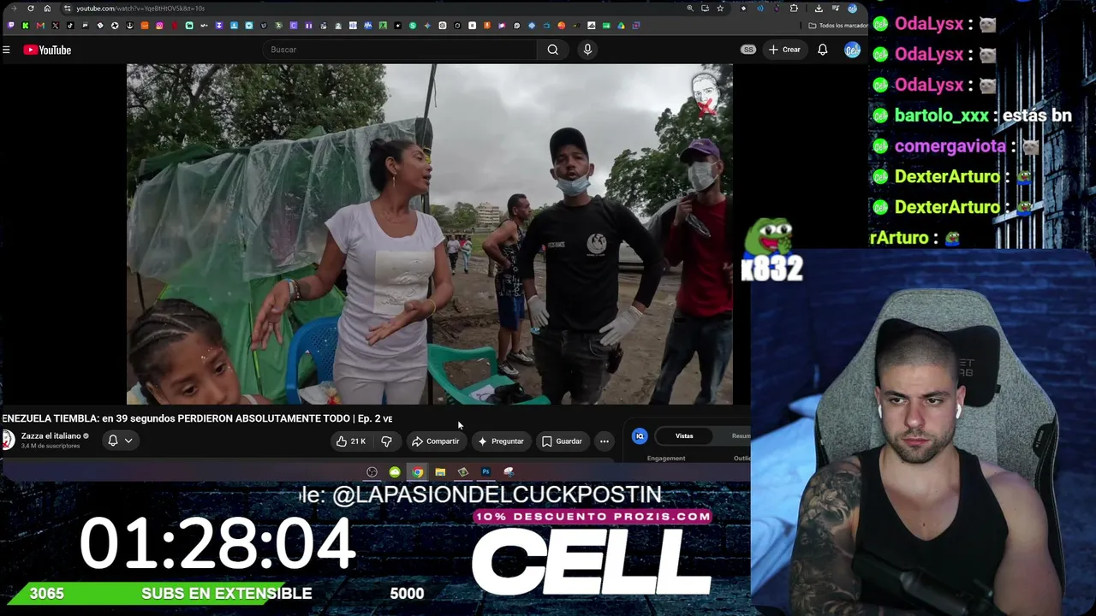Open the YouTube guide hamburger menu

point(6,50)
